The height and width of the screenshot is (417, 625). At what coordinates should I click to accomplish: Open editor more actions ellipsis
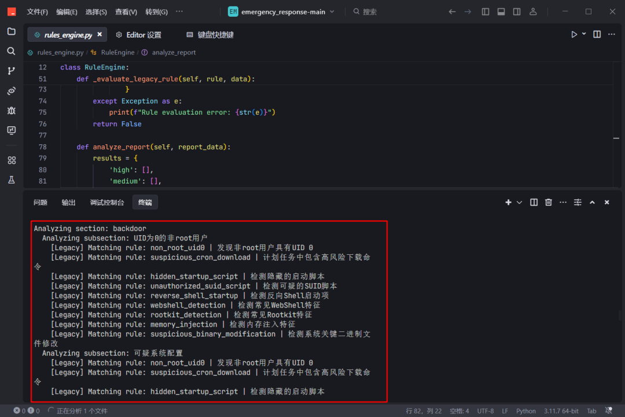[612, 35]
